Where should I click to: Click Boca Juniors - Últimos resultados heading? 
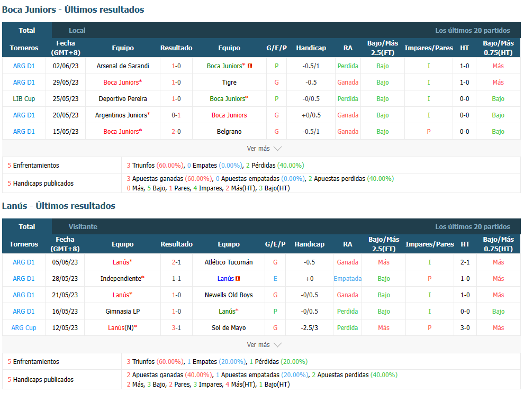click(73, 10)
